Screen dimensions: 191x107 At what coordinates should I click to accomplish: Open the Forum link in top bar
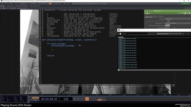tap(33, 4)
